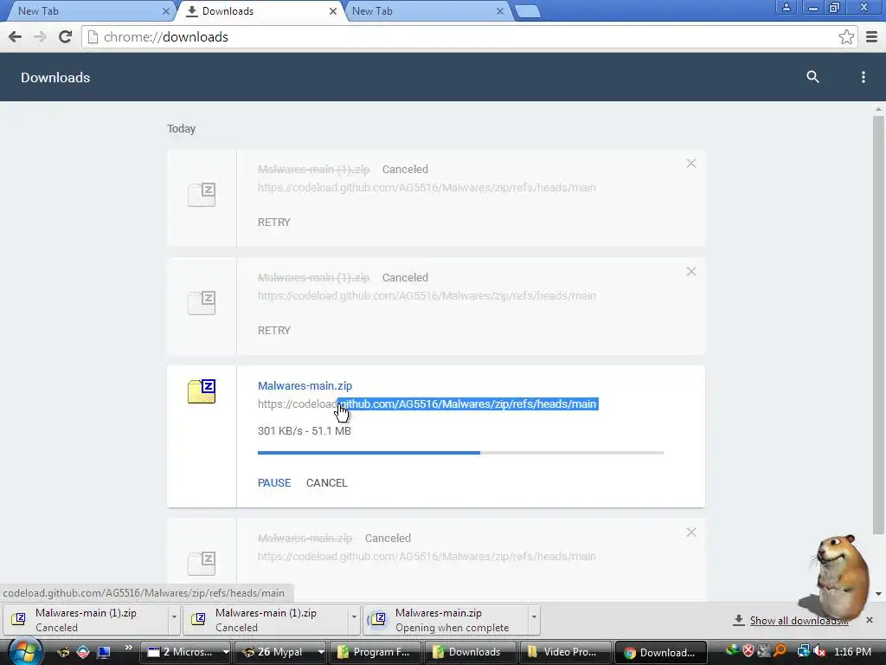Viewport: 886px width, 665px height.
Task: Close the download shelf with its X
Action: 869,620
